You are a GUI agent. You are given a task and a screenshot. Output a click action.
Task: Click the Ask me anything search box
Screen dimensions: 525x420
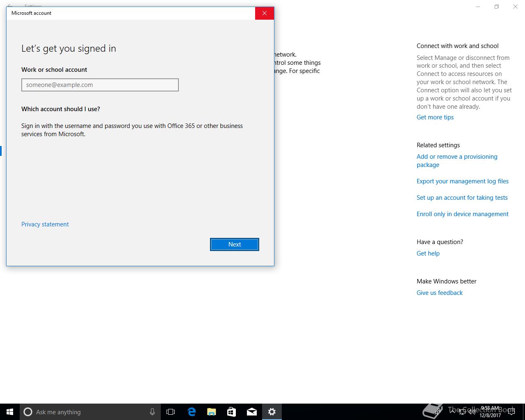click(89, 412)
